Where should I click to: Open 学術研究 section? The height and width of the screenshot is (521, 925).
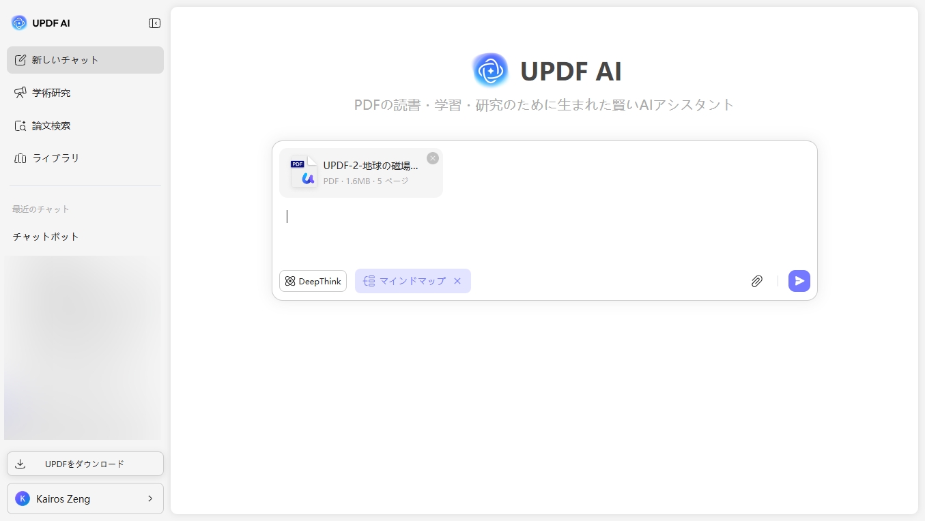point(85,93)
